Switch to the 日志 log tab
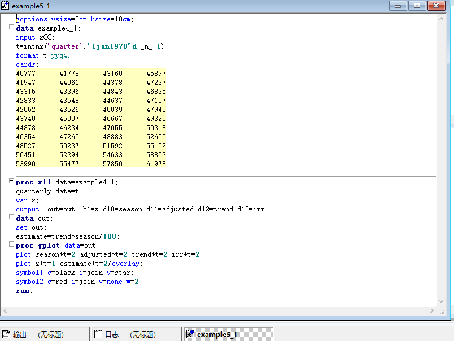The width and height of the screenshot is (454, 341). click(129, 334)
